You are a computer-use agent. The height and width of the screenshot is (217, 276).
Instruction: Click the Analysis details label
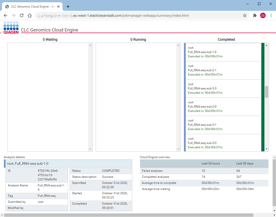click(x=14, y=157)
